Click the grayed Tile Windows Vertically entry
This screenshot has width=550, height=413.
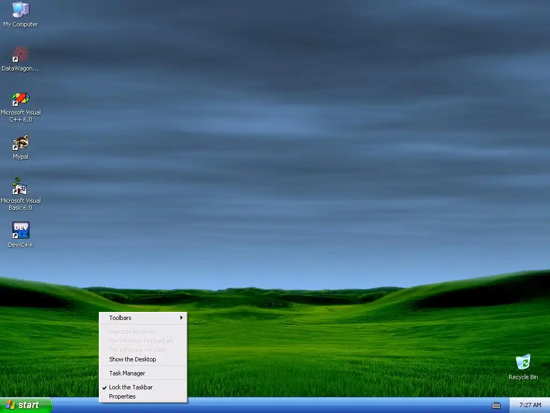tap(143, 350)
